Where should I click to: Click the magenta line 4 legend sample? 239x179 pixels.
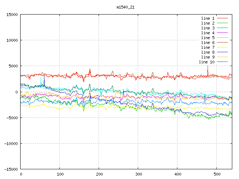(x=223, y=33)
